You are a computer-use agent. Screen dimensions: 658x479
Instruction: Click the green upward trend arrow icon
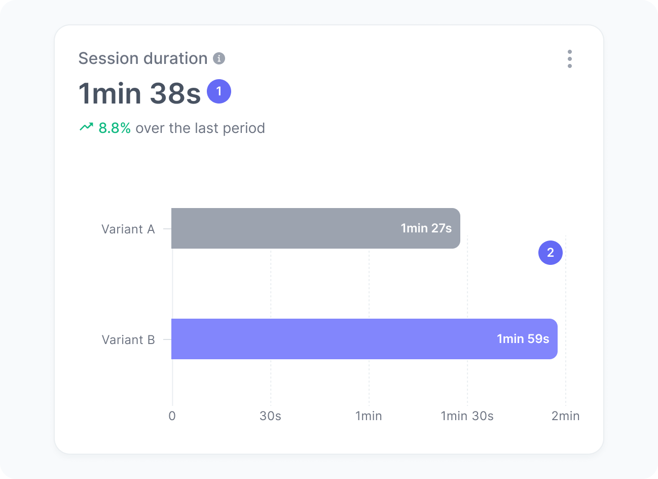87,127
